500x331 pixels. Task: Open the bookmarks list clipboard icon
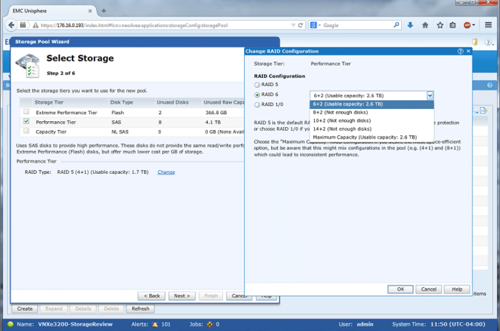pyautogui.click(x=453, y=25)
